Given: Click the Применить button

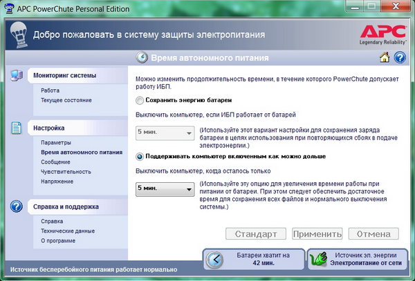Looking at the screenshot, I should coord(317,234).
